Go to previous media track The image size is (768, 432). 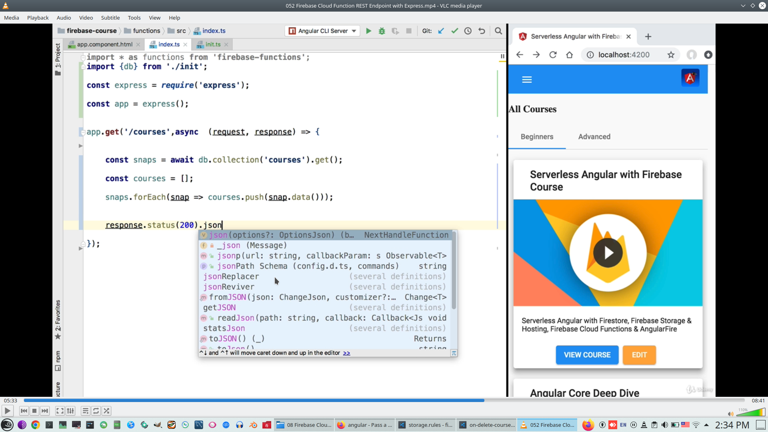24,411
